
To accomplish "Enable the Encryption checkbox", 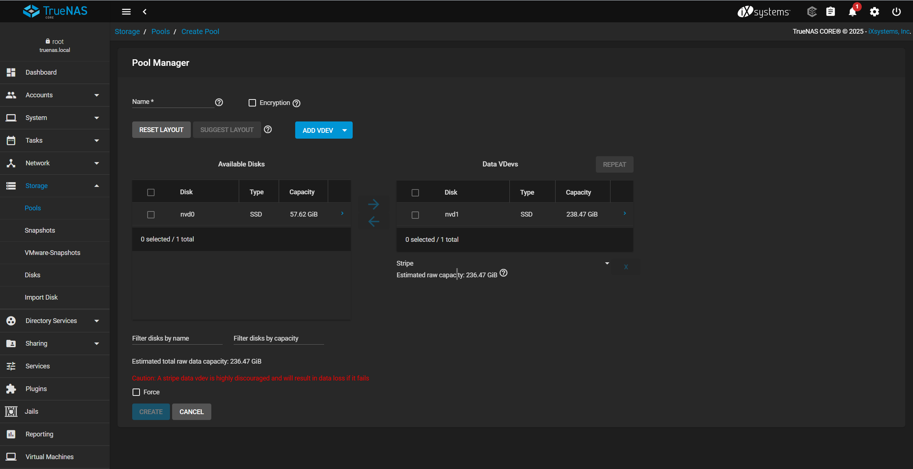I will click(x=252, y=103).
